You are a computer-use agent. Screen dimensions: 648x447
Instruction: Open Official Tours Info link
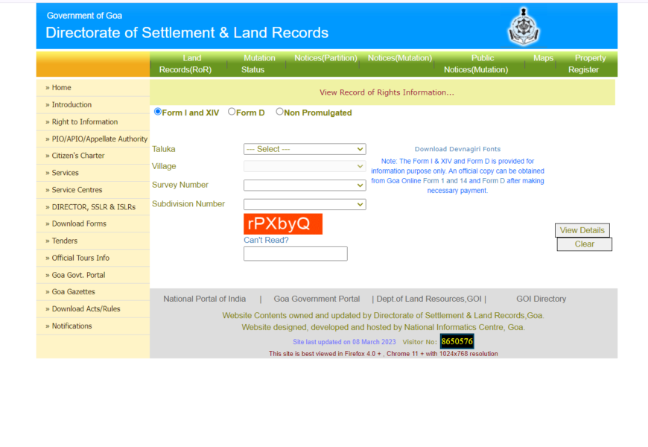[80, 258]
